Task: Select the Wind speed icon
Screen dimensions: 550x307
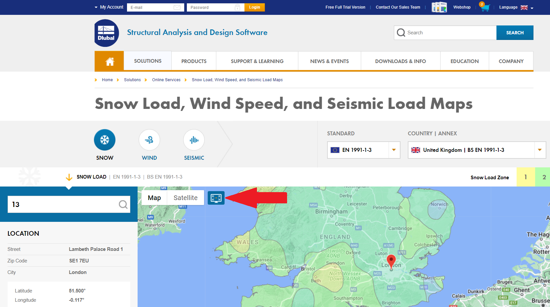Action: point(149,140)
